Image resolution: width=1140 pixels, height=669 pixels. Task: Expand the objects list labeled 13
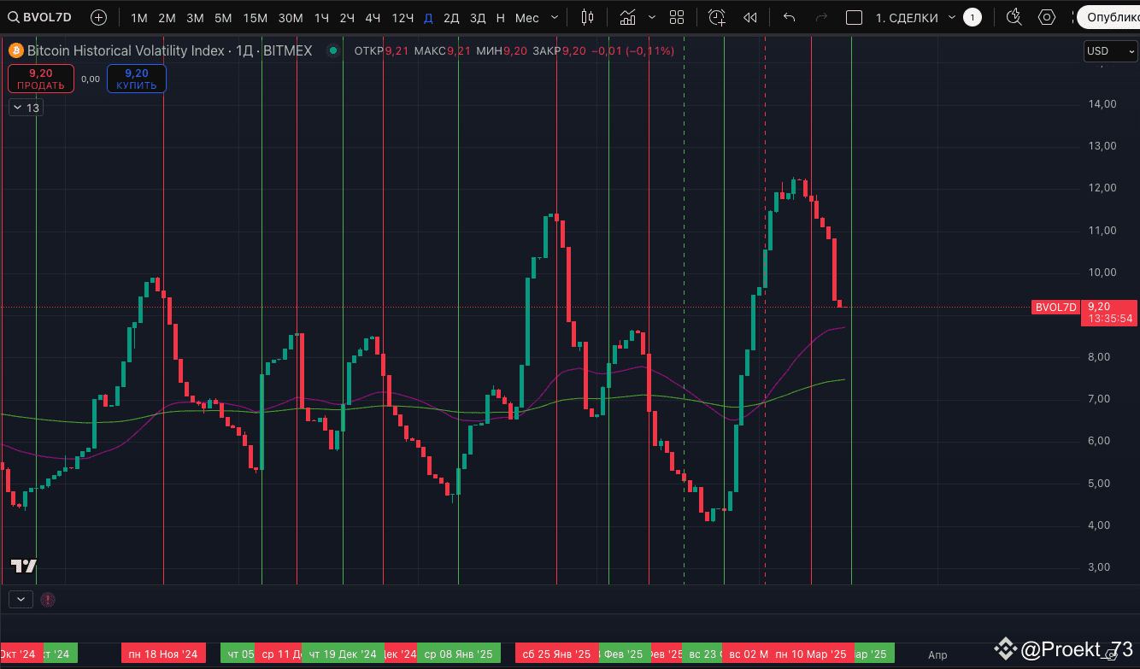pyautogui.click(x=25, y=107)
